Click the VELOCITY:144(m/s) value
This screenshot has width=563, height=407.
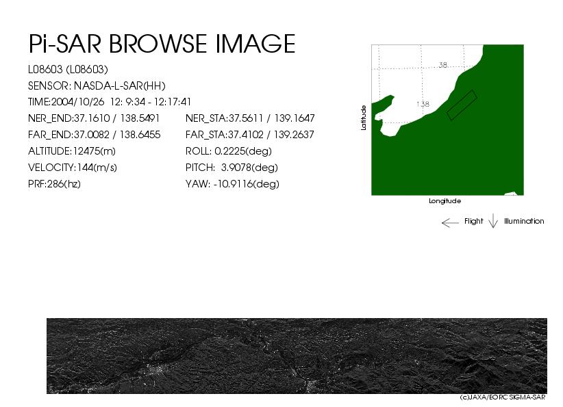(73, 168)
